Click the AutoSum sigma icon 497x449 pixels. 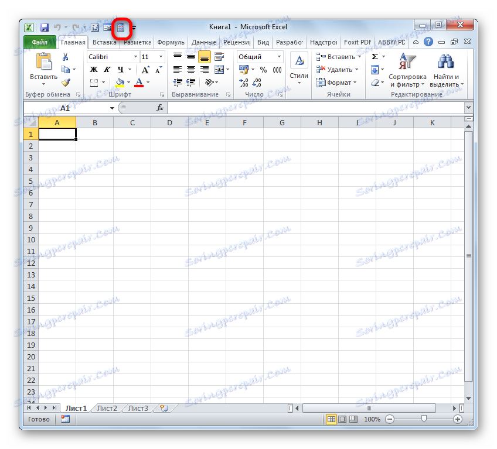pyautogui.click(x=375, y=57)
